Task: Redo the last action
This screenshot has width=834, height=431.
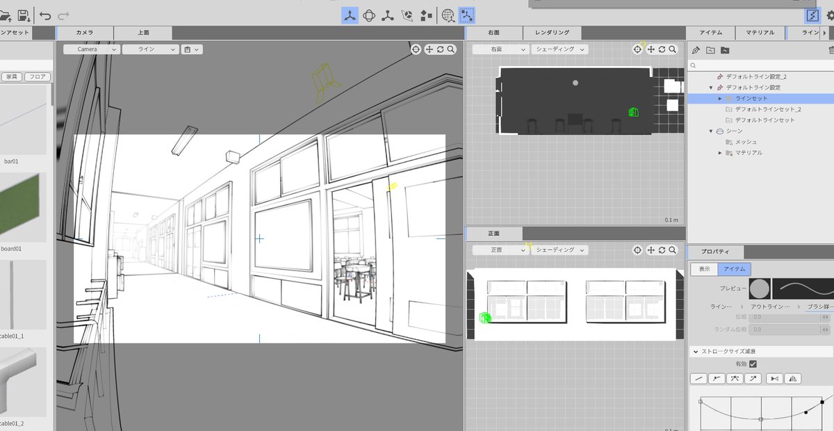Action: tap(63, 15)
